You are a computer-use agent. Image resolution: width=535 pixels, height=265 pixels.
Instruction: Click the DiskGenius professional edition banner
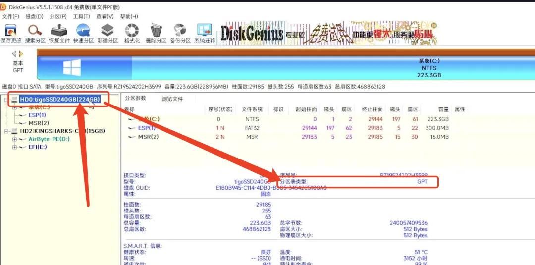[327, 33]
